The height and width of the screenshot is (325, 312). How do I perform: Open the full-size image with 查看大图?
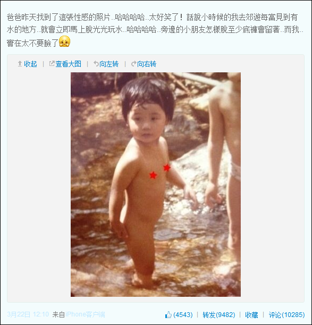68,64
